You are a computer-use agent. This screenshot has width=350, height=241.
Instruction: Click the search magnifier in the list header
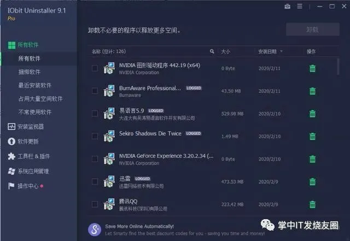tap(212, 51)
